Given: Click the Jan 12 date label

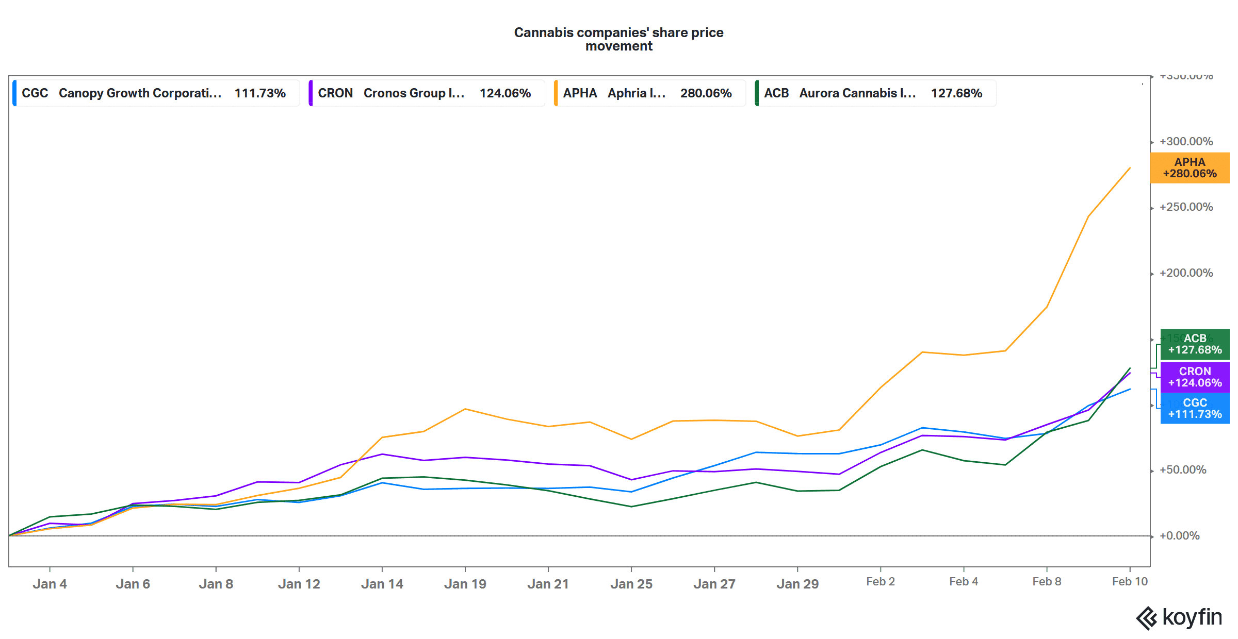Looking at the screenshot, I should (x=299, y=584).
